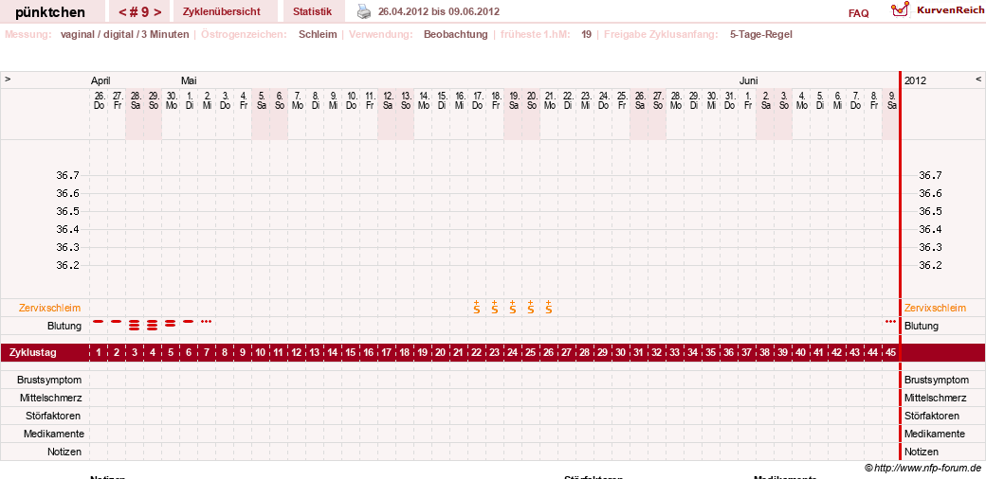The width and height of the screenshot is (986, 479).
Task: Click the left 36.4 temperature label
Action: (68, 229)
